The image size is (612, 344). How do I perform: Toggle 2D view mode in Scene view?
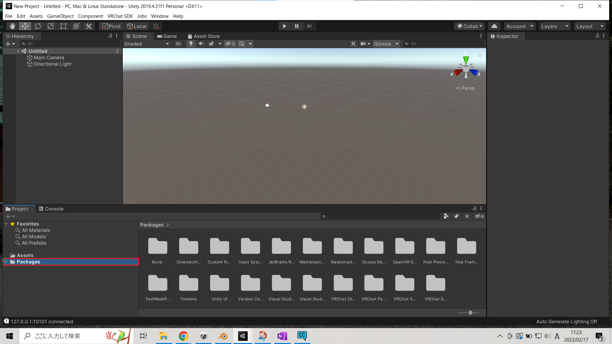[x=178, y=44]
